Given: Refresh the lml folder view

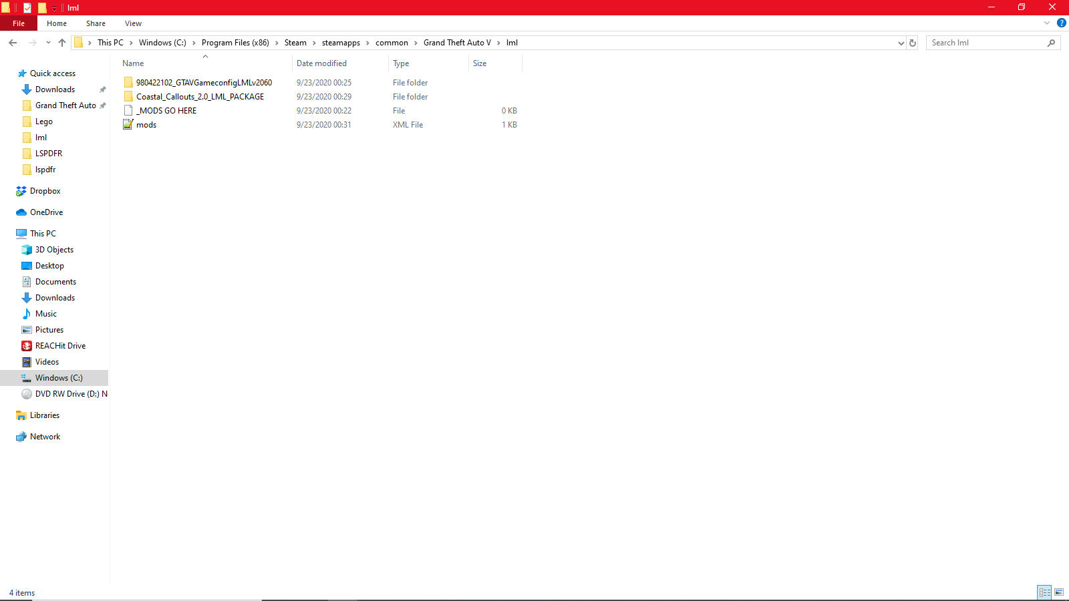Looking at the screenshot, I should click(913, 43).
